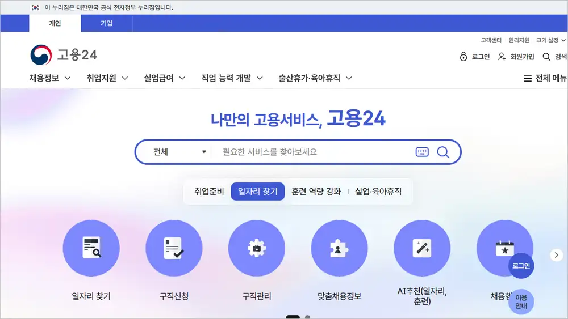Open the 구직관리 gear icon
568x319 pixels.
point(257,248)
